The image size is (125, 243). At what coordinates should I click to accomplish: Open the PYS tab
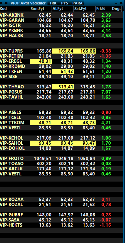pos(65,3)
